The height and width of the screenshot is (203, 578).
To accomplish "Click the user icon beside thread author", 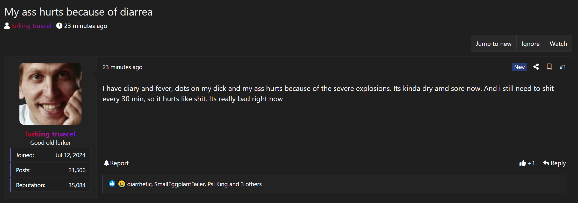I will [7, 26].
